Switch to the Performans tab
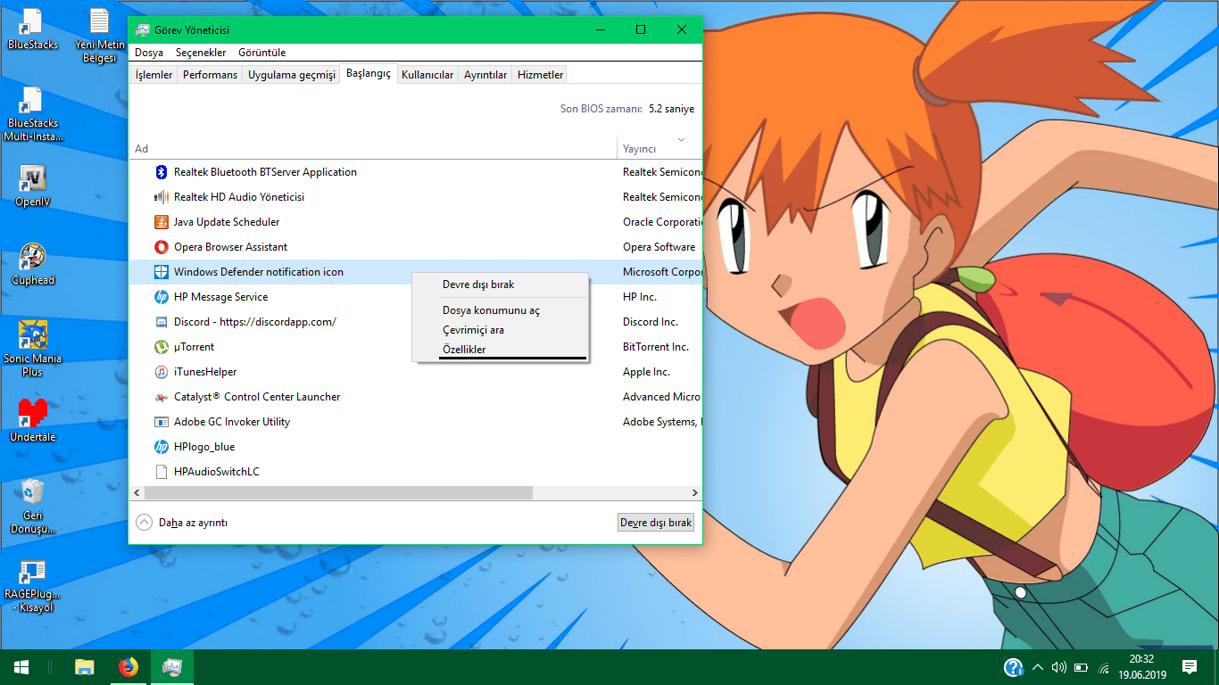Viewport: 1219px width, 685px height. (x=210, y=75)
